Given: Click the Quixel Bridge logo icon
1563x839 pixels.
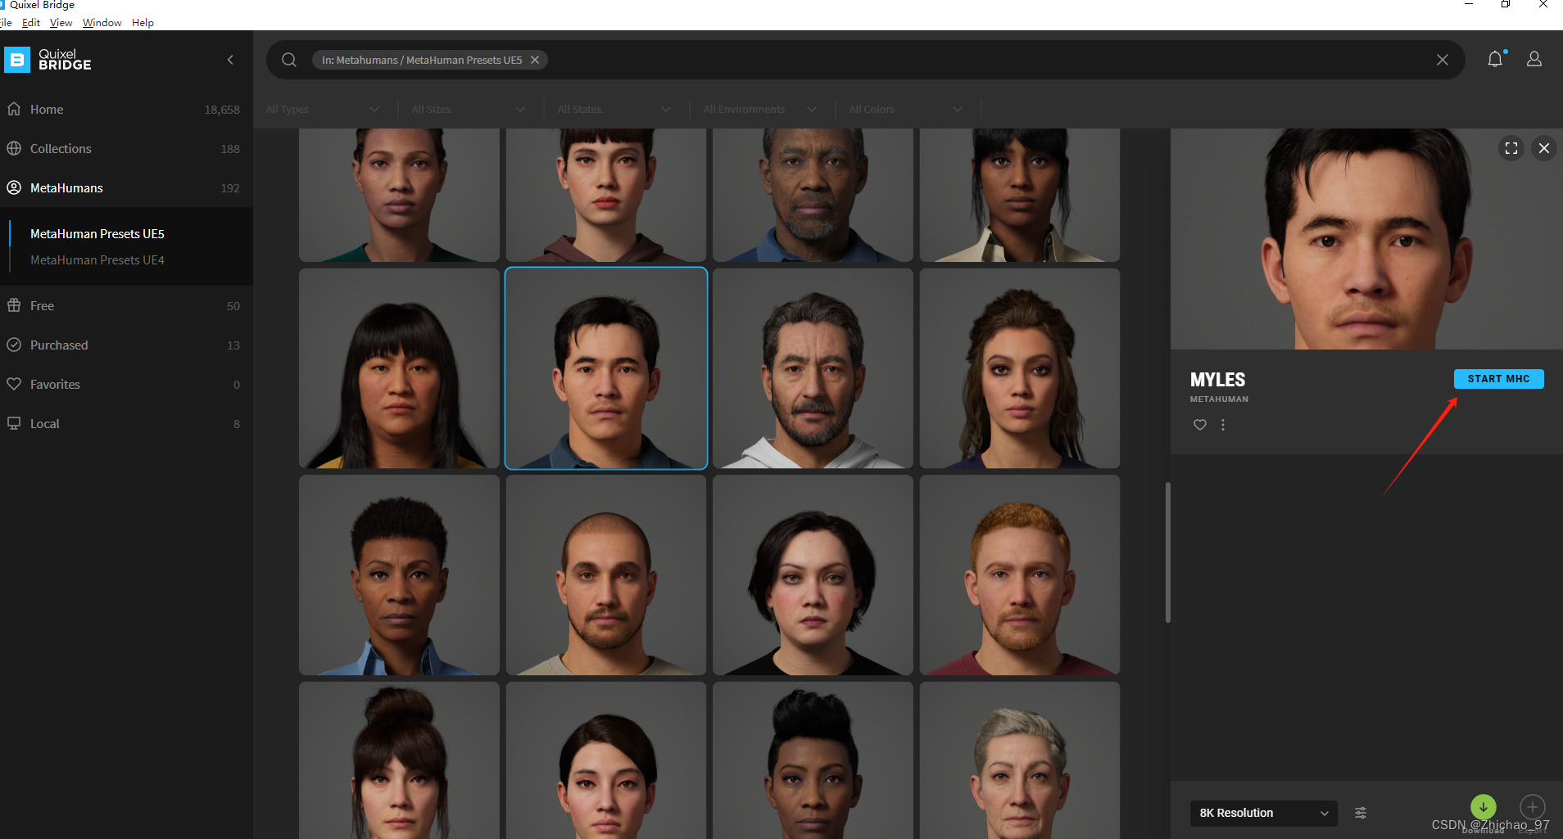Looking at the screenshot, I should [x=16, y=59].
